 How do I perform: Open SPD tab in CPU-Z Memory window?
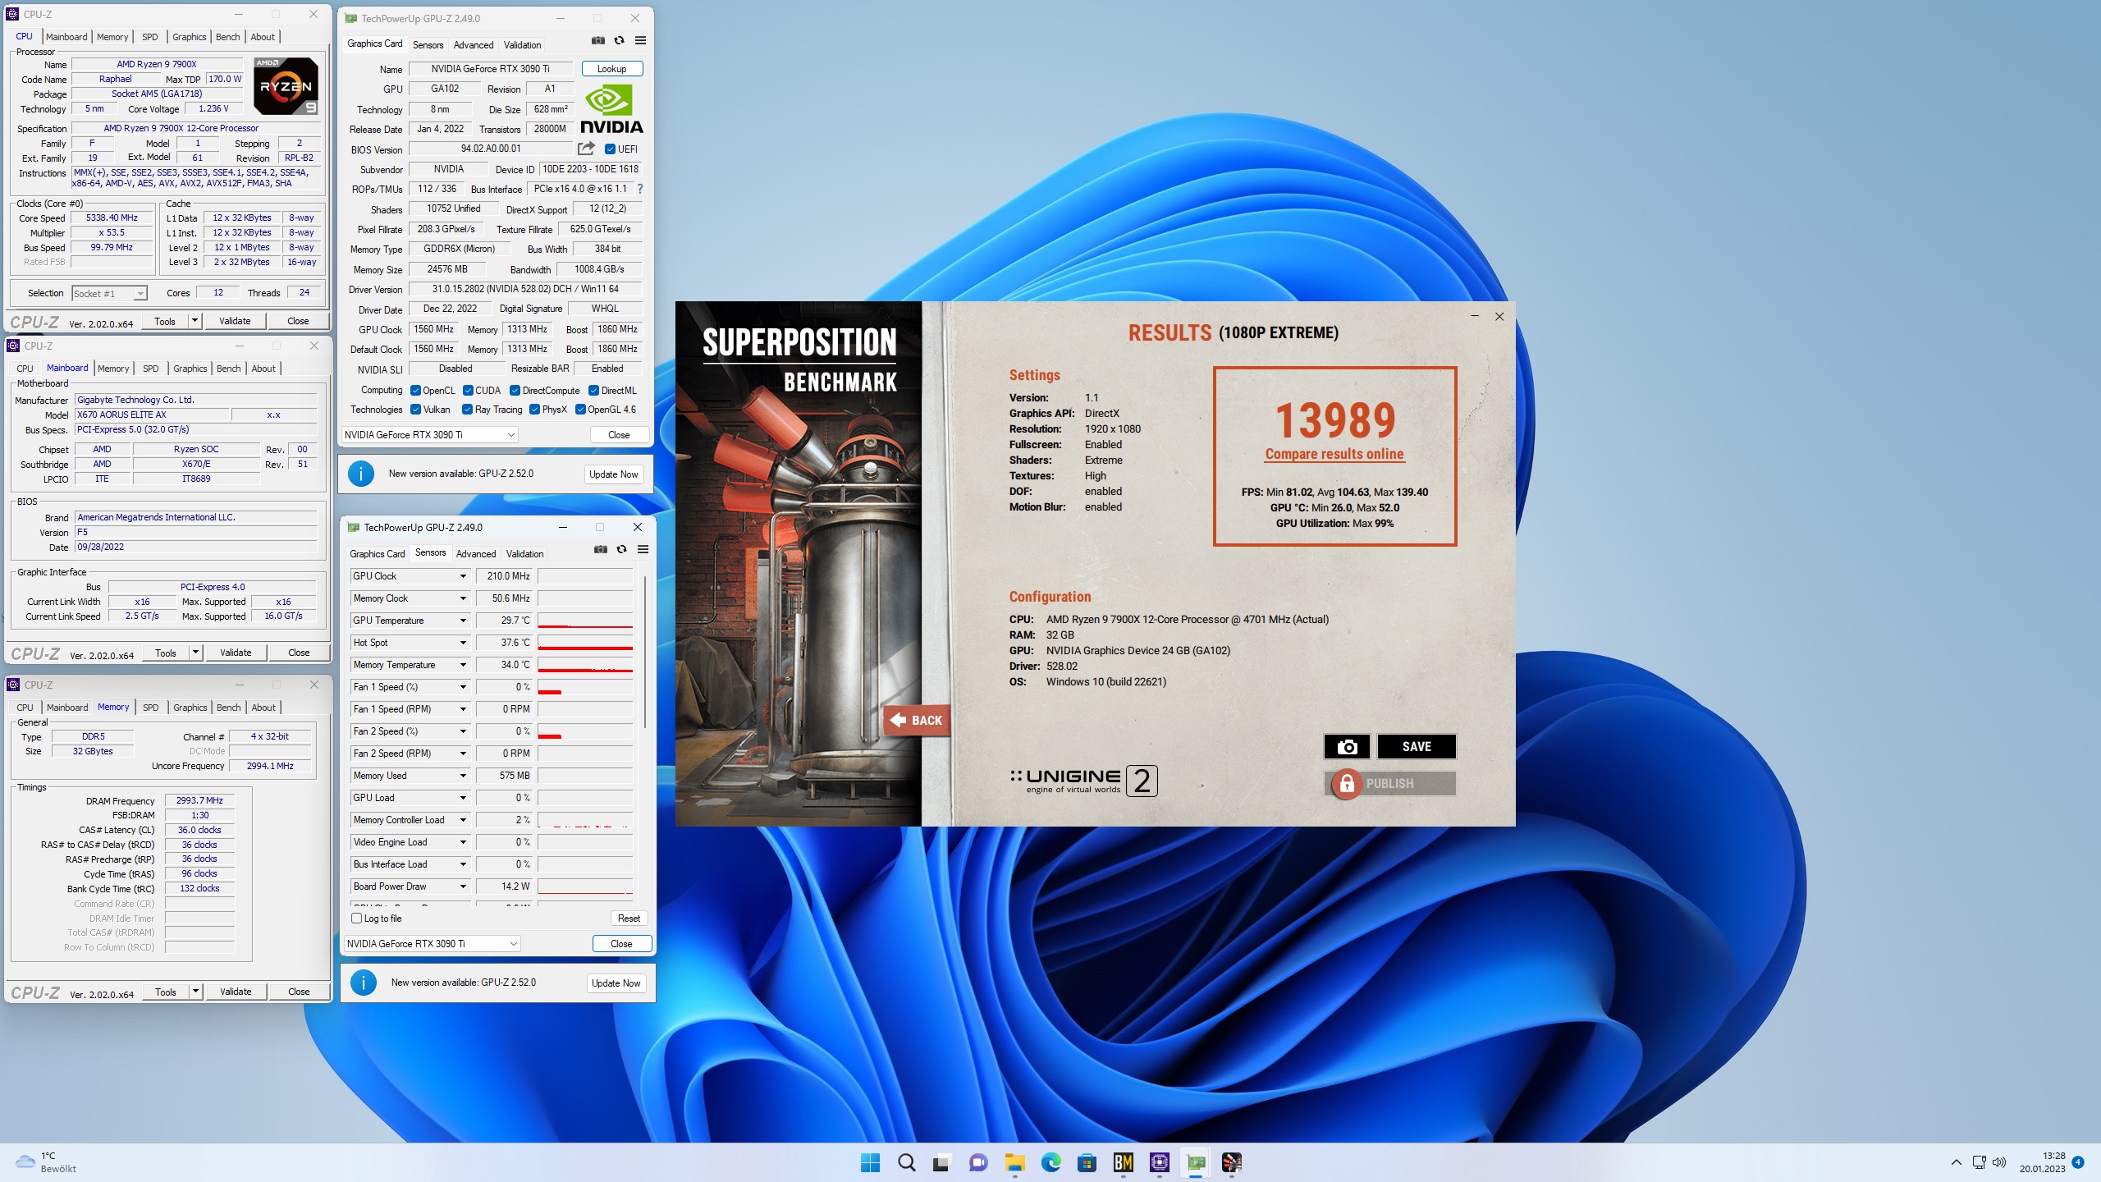tap(150, 708)
